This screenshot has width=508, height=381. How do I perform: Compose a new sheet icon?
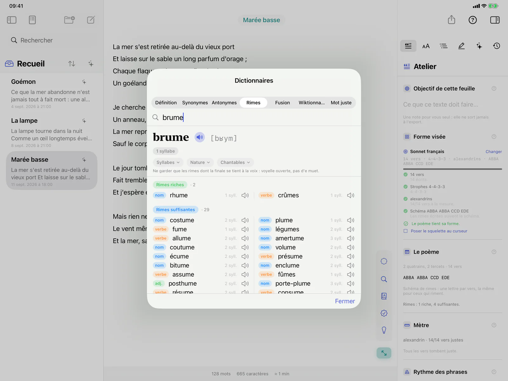91,20
